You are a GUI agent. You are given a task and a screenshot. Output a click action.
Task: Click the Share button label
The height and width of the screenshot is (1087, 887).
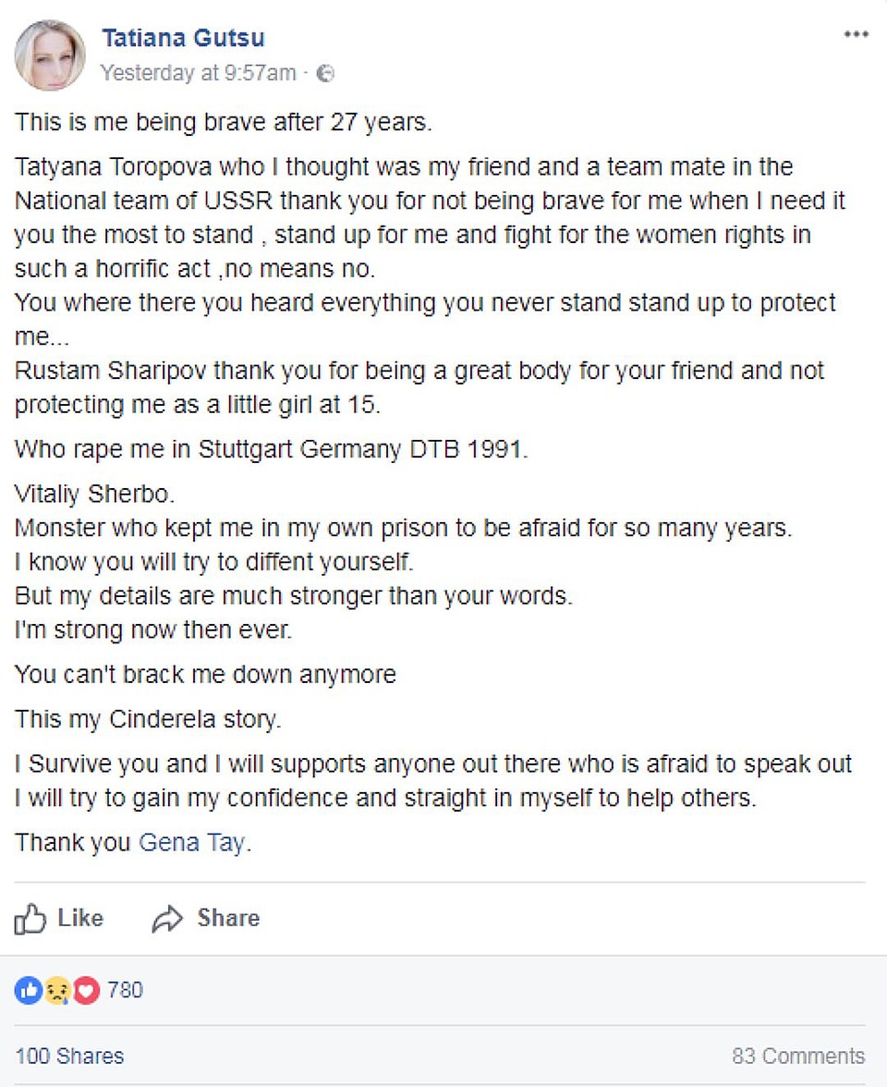coord(229,918)
